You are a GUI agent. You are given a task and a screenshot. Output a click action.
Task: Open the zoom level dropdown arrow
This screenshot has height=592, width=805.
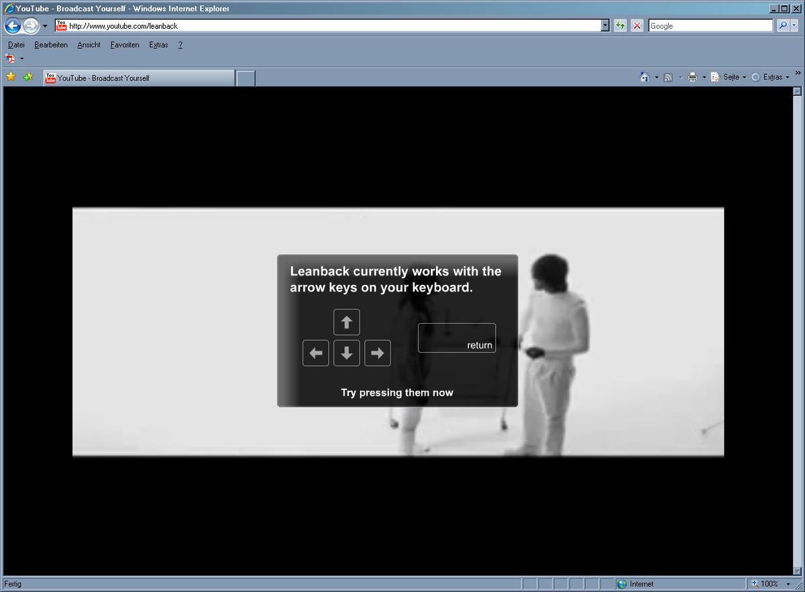tap(788, 584)
